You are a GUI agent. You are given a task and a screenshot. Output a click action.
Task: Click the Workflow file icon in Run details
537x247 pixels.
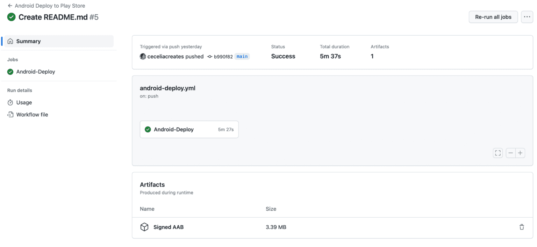pyautogui.click(x=11, y=114)
